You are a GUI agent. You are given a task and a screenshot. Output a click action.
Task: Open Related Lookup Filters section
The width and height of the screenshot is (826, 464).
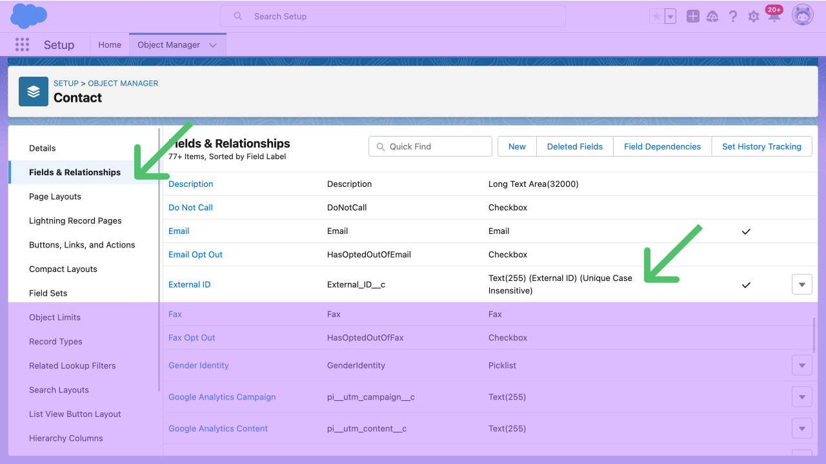pos(72,365)
